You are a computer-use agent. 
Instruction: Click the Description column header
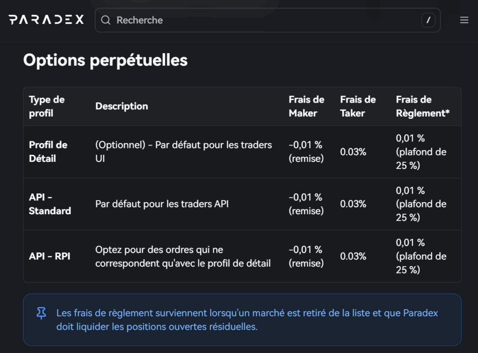point(122,106)
